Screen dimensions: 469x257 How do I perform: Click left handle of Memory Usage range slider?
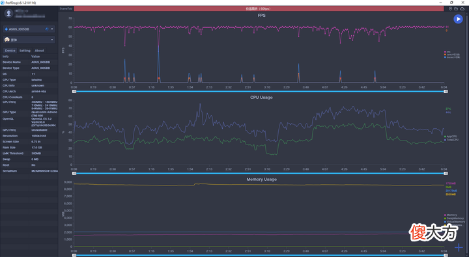[74, 255]
